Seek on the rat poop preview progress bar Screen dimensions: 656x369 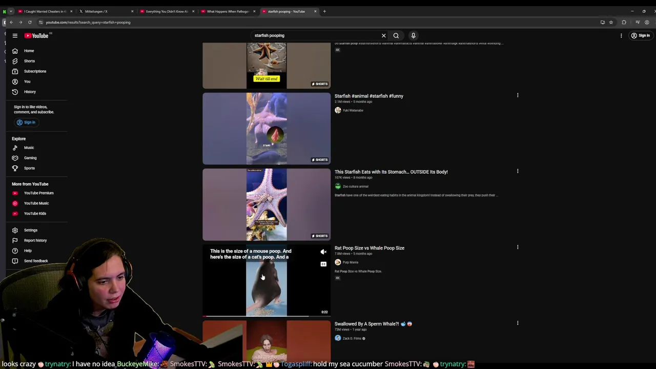click(x=266, y=316)
